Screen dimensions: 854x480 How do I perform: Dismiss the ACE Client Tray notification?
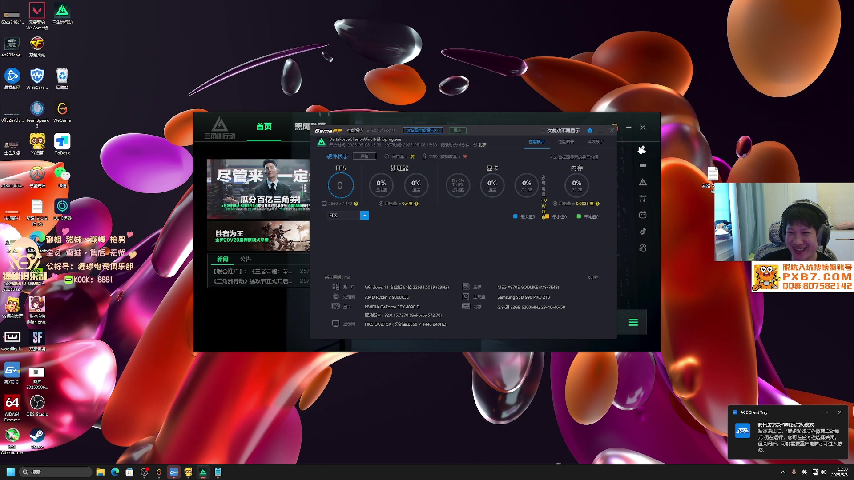840,412
